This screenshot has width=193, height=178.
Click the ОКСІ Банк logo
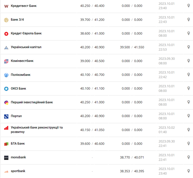[x=6, y=89]
